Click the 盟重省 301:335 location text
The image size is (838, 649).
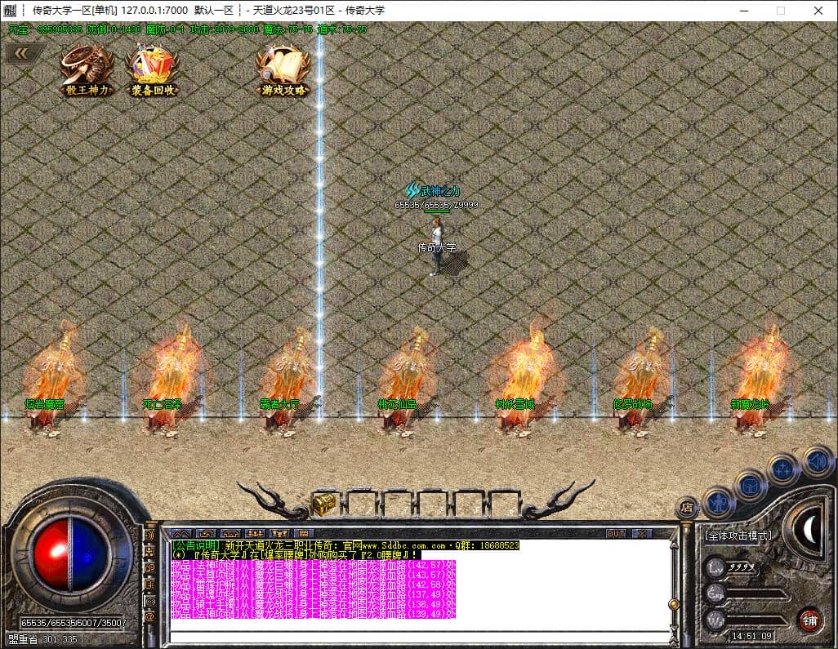[42, 639]
